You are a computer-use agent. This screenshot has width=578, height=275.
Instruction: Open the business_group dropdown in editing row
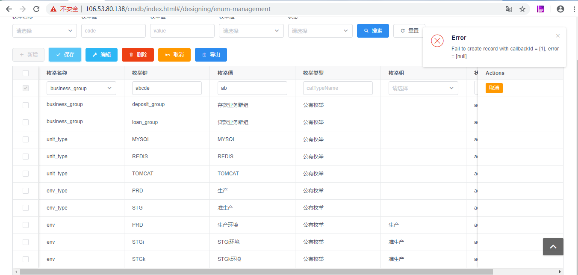81,88
